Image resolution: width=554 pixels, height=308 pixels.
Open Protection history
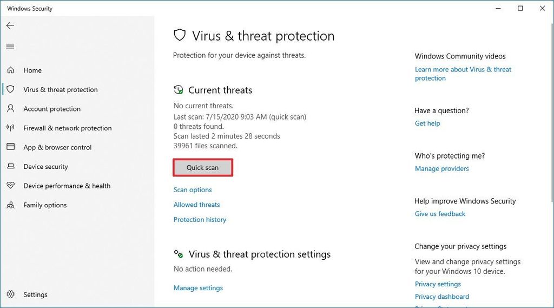(x=200, y=220)
